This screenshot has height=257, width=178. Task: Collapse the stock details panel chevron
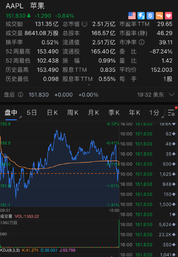(89, 85)
